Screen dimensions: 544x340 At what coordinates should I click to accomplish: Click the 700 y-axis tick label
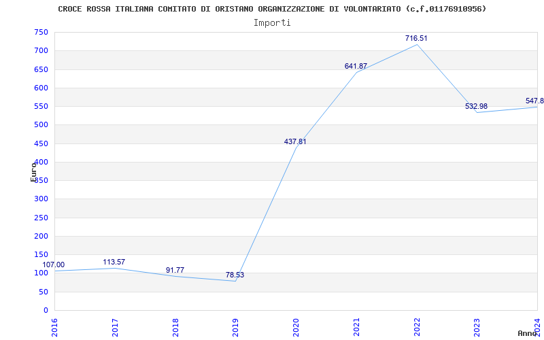(41, 50)
